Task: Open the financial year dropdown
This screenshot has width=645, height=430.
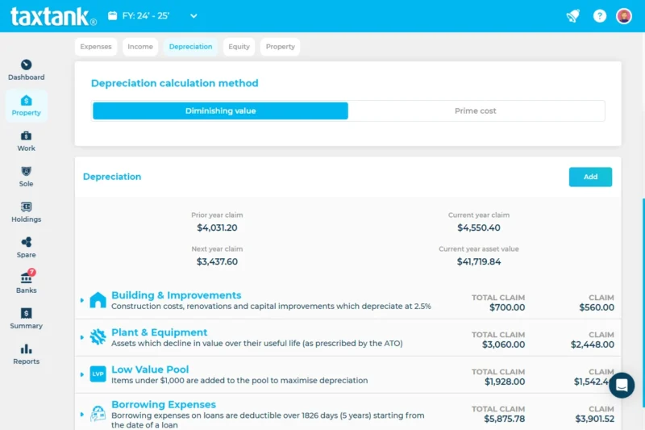Action: pyautogui.click(x=153, y=16)
